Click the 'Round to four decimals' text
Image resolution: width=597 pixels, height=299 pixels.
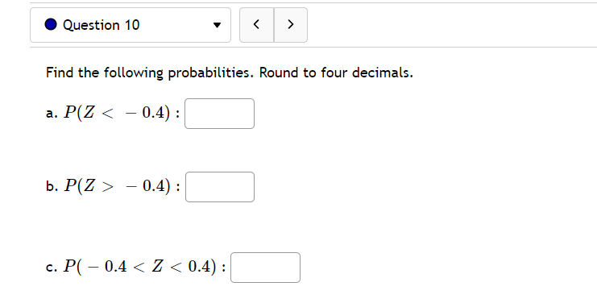coord(336,73)
